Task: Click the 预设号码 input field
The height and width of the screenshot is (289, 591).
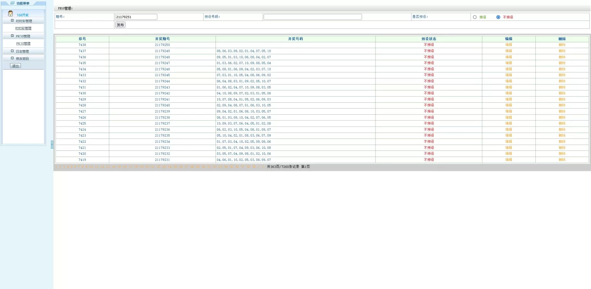Action: coord(312,17)
